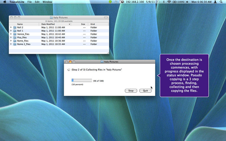The width and height of the screenshot is (226, 141).
Task: Click the 5/9/11 date in menu bar
Action: pyautogui.click(x=150, y=2)
